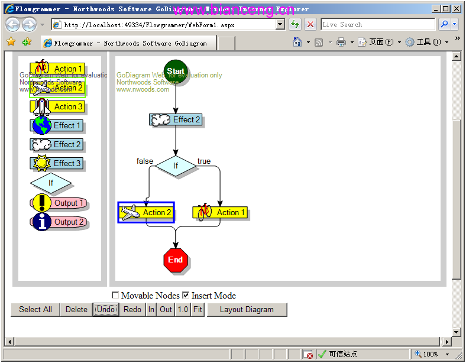Click the vertical scrollbar up arrow
This screenshot has height=363, width=466.
click(456, 56)
